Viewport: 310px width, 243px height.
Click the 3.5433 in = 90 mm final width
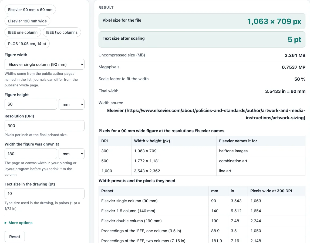pos(285,91)
